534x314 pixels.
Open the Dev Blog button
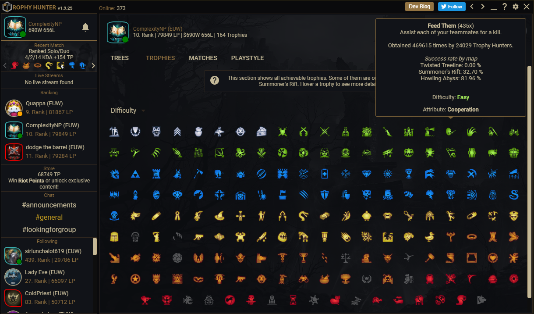419,7
